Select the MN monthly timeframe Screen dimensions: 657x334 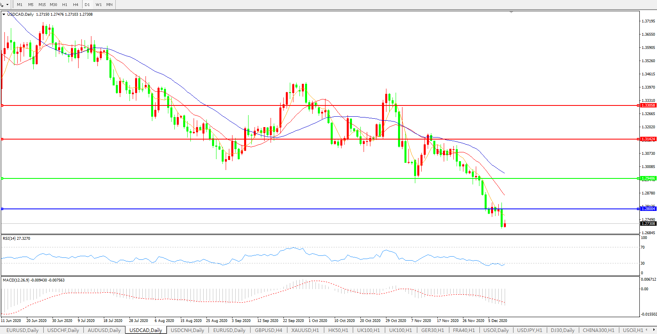click(109, 5)
